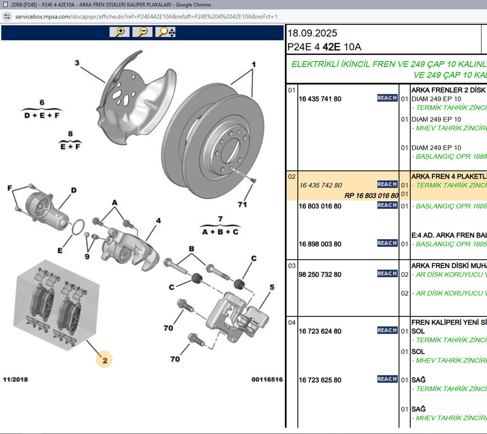Click callout 4 for the brake caliper
The width and height of the screenshot is (487, 434).
[x=158, y=221]
